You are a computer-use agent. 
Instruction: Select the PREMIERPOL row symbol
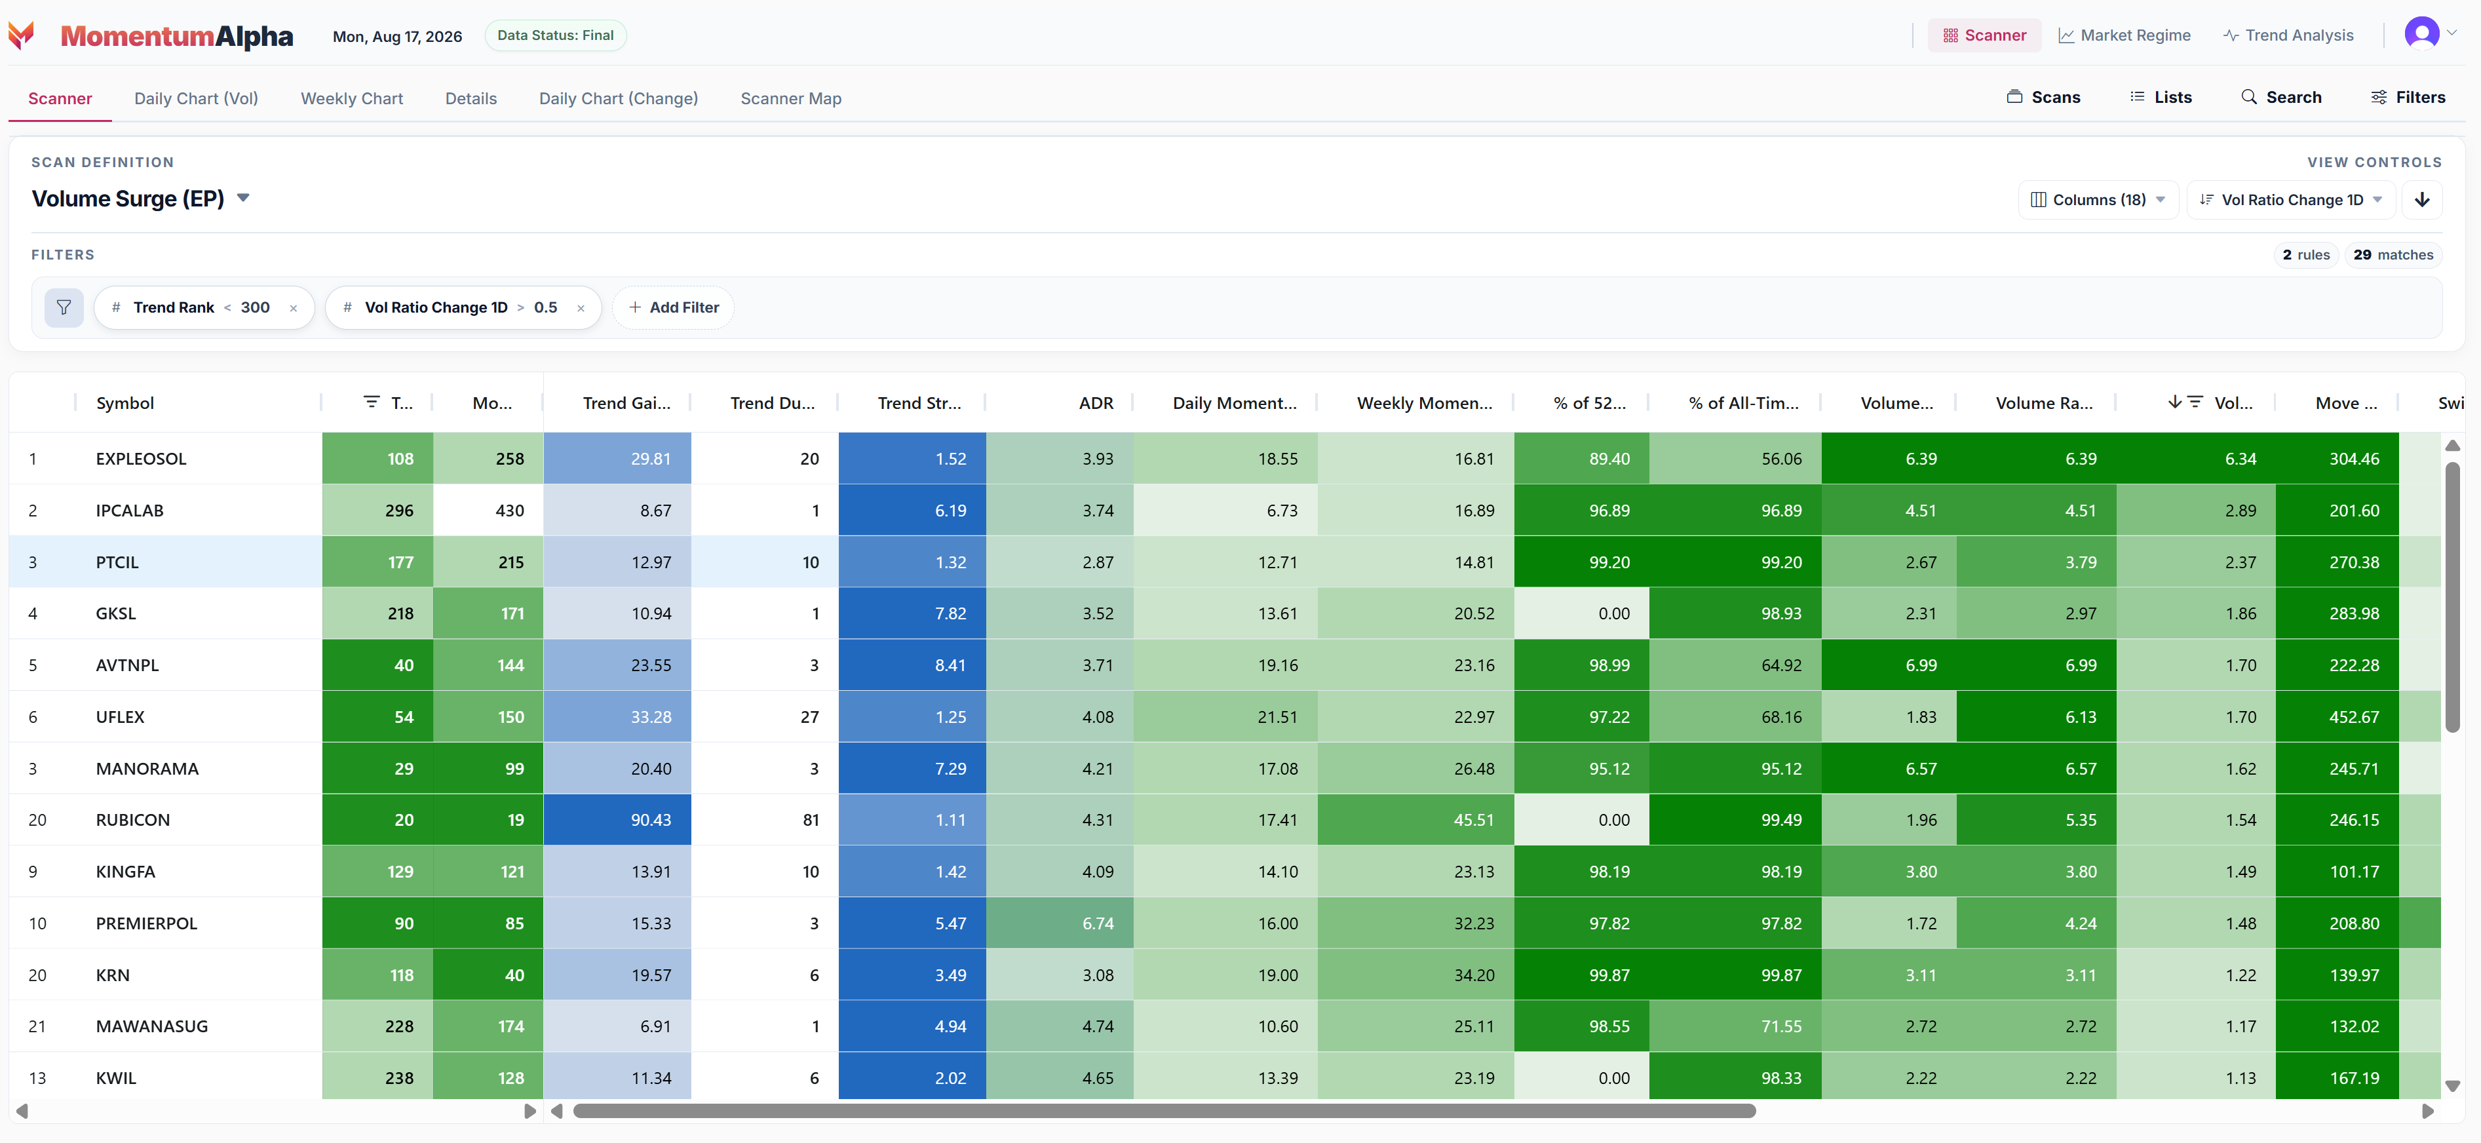(146, 923)
